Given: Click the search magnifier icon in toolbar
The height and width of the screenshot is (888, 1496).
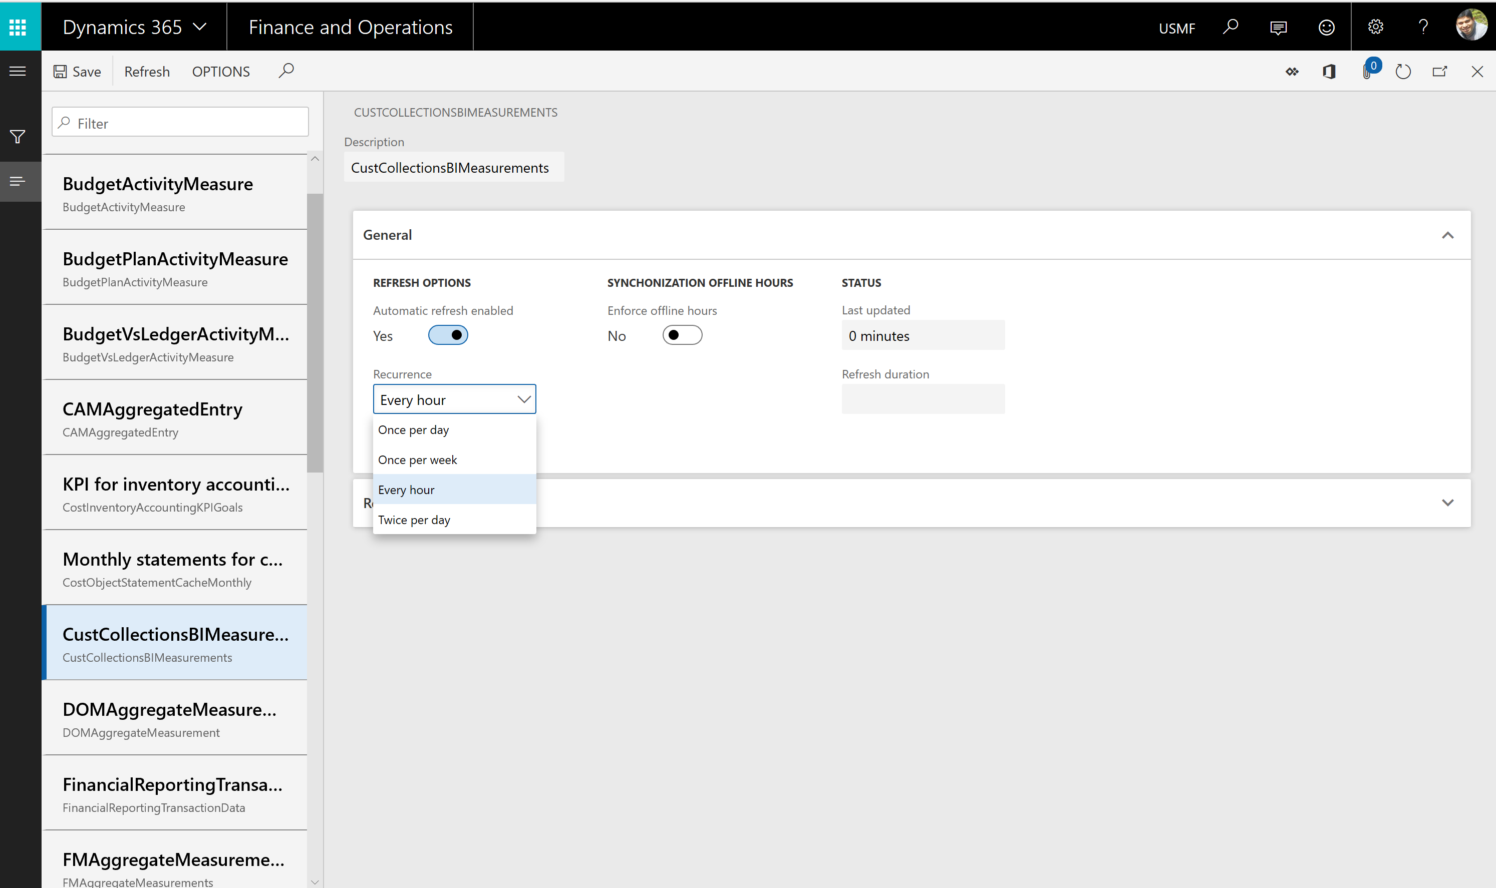Looking at the screenshot, I should [285, 71].
